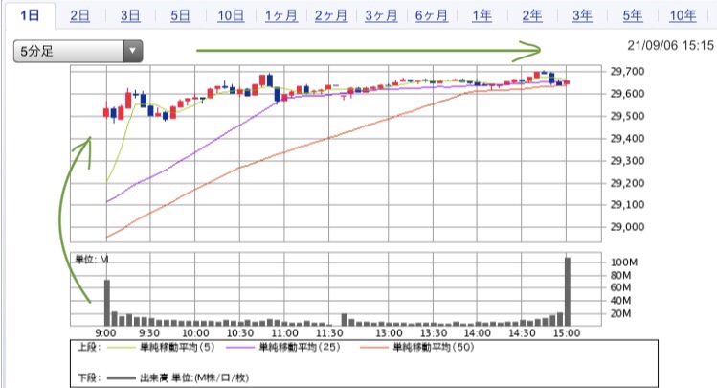Click the 10:30 time axis label
This screenshot has height=388, width=717.
click(240, 333)
